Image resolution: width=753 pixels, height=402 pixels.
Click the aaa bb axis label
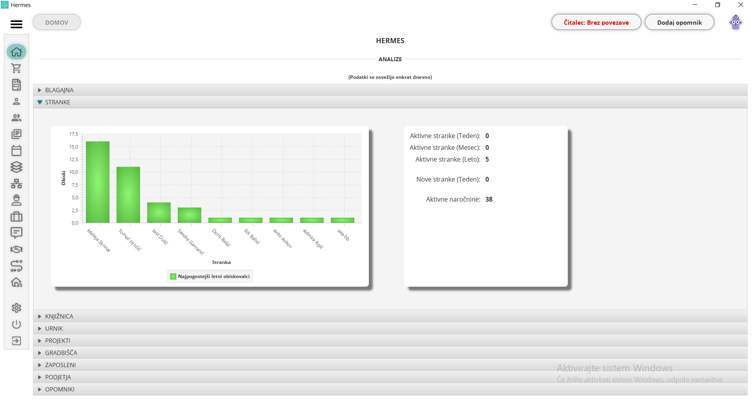click(x=343, y=235)
